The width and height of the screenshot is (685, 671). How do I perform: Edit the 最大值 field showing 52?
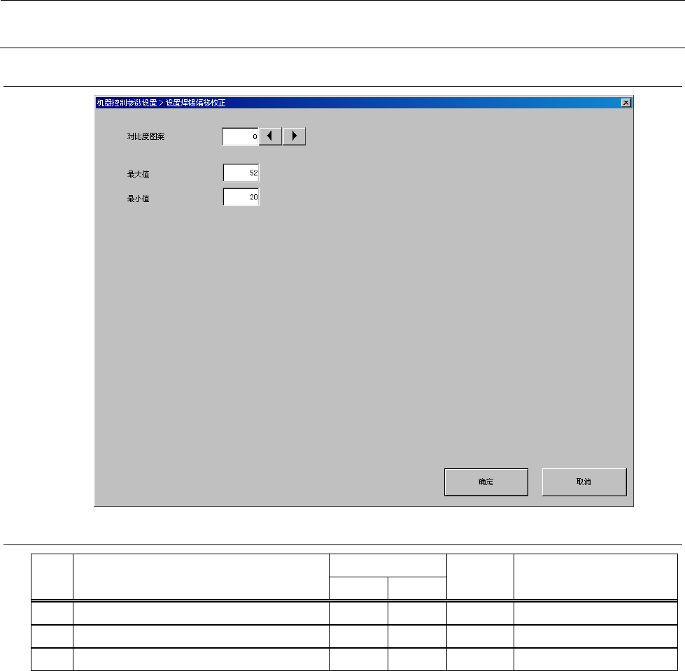[241, 173]
